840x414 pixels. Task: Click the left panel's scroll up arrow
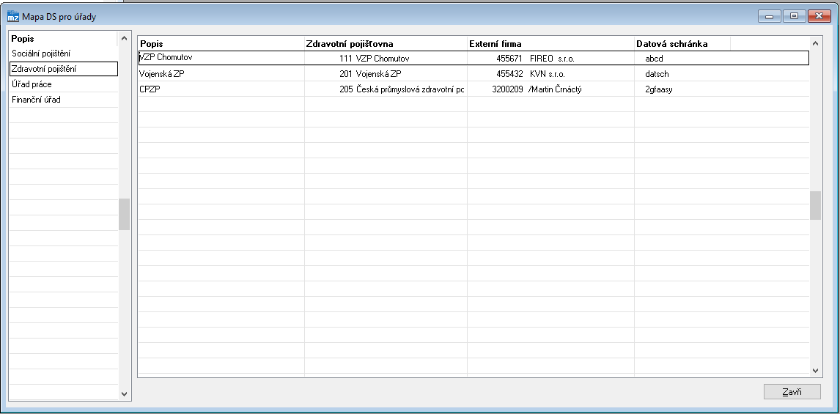pyautogui.click(x=125, y=39)
